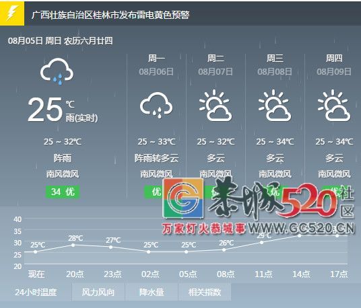The width and height of the screenshot is (361, 308).
Task: Click Monday's shower cloud icon
Action: pyautogui.click(x=156, y=106)
